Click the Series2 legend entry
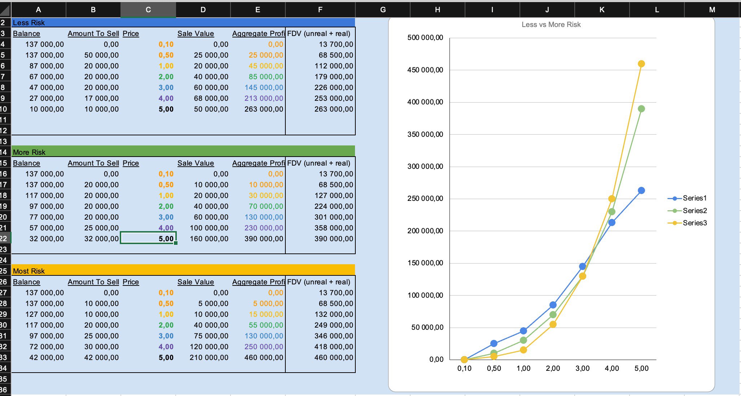The image size is (741, 396). pyautogui.click(x=694, y=211)
